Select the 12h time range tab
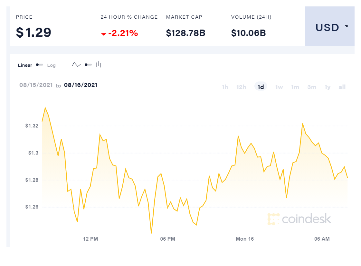Screen dimensions: 361x266 [x=241, y=87]
